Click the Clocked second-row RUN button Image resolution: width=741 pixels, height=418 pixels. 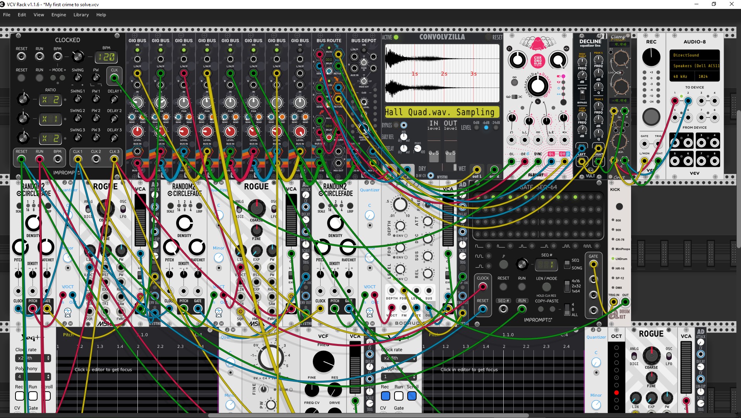click(x=39, y=78)
